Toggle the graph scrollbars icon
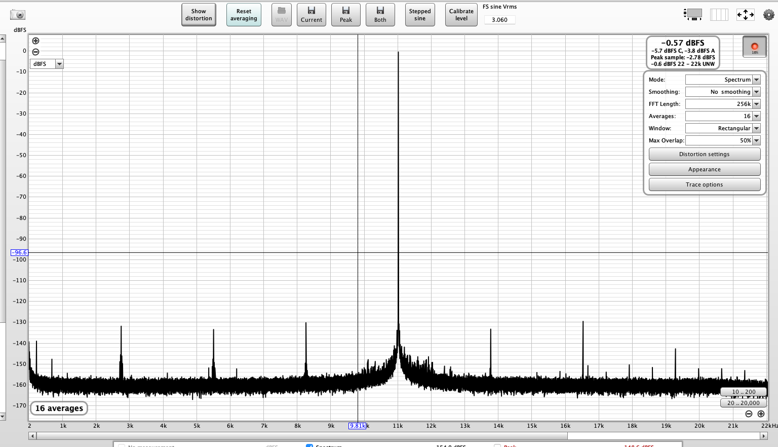Viewport: 778px width, 447px height. click(692, 14)
